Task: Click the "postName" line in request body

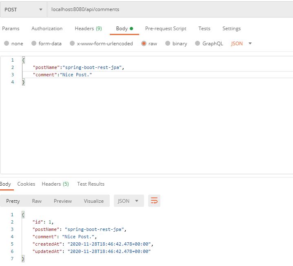Action: click(x=78, y=67)
